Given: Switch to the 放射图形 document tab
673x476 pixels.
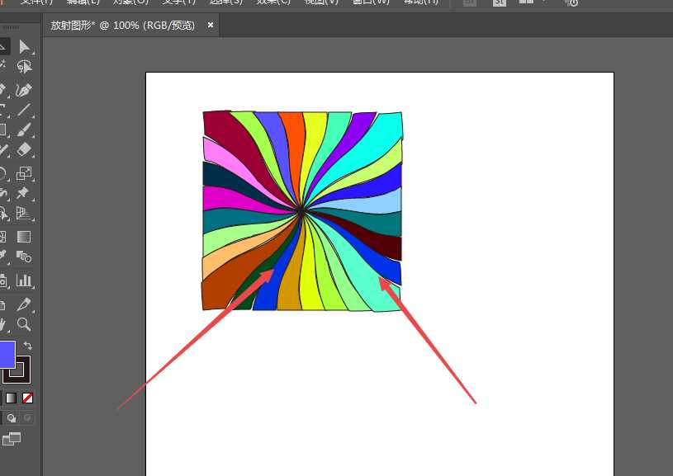Looking at the screenshot, I should point(122,26).
